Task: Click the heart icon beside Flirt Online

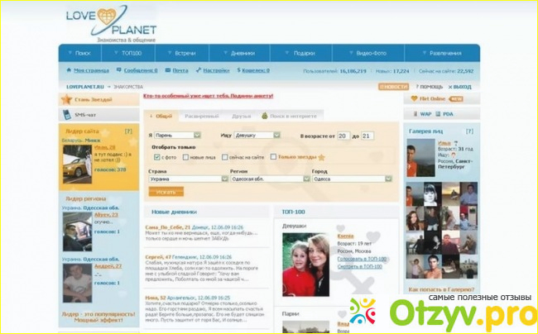Action: 412,99
